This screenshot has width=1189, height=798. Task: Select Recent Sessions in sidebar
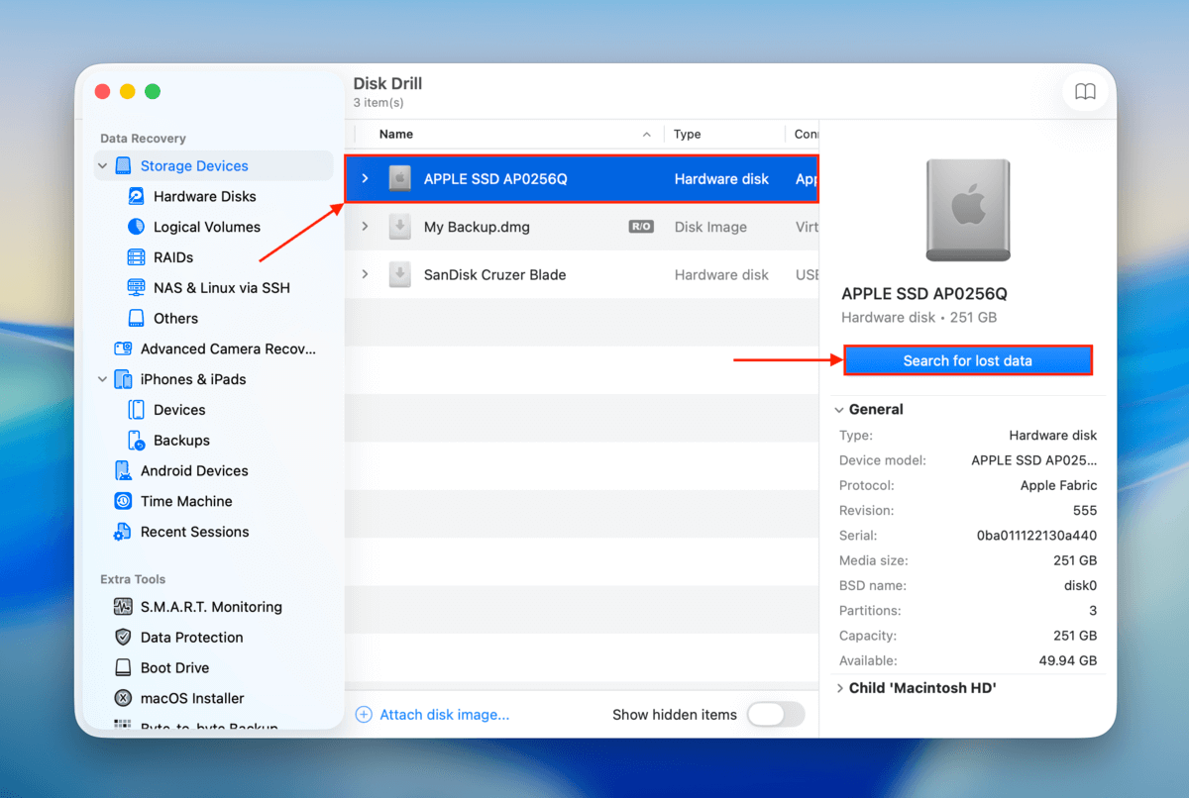[x=194, y=532]
